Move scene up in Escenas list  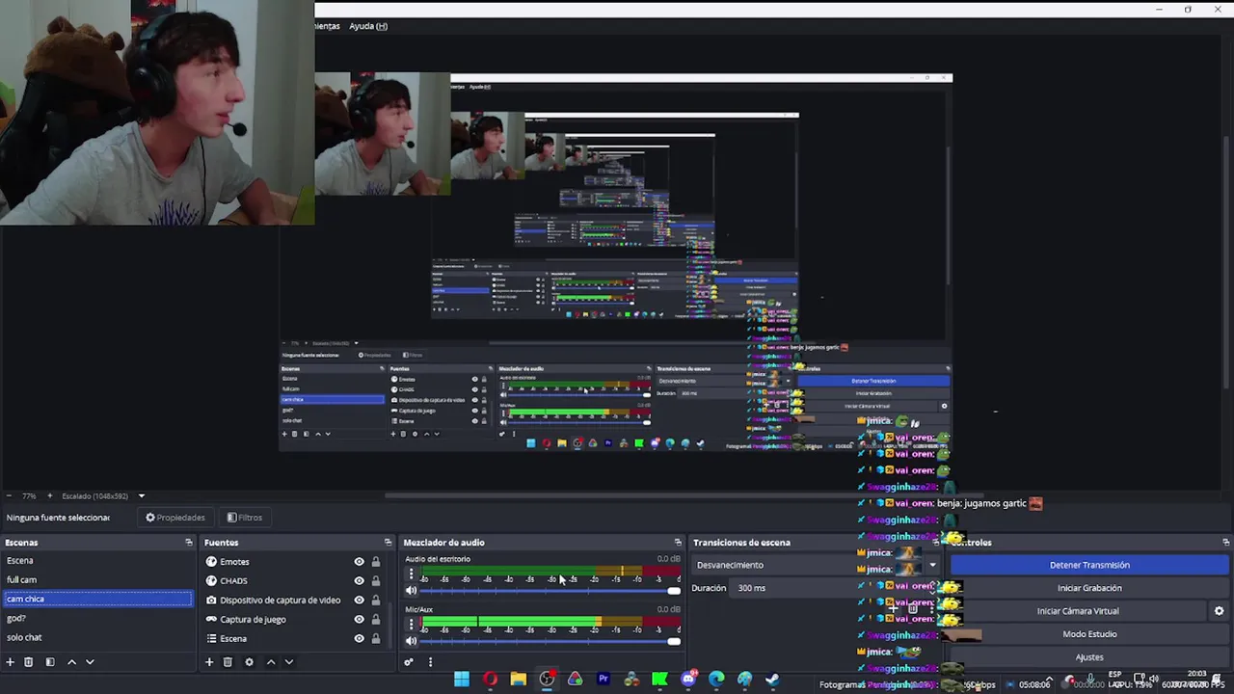71,662
